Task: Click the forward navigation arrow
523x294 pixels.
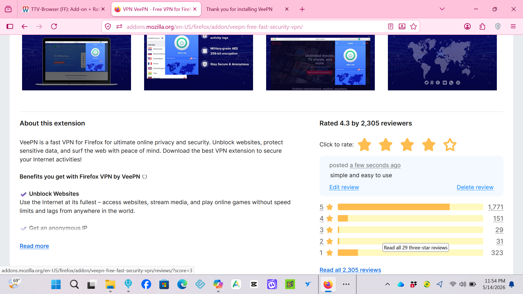Action: pos(39,26)
